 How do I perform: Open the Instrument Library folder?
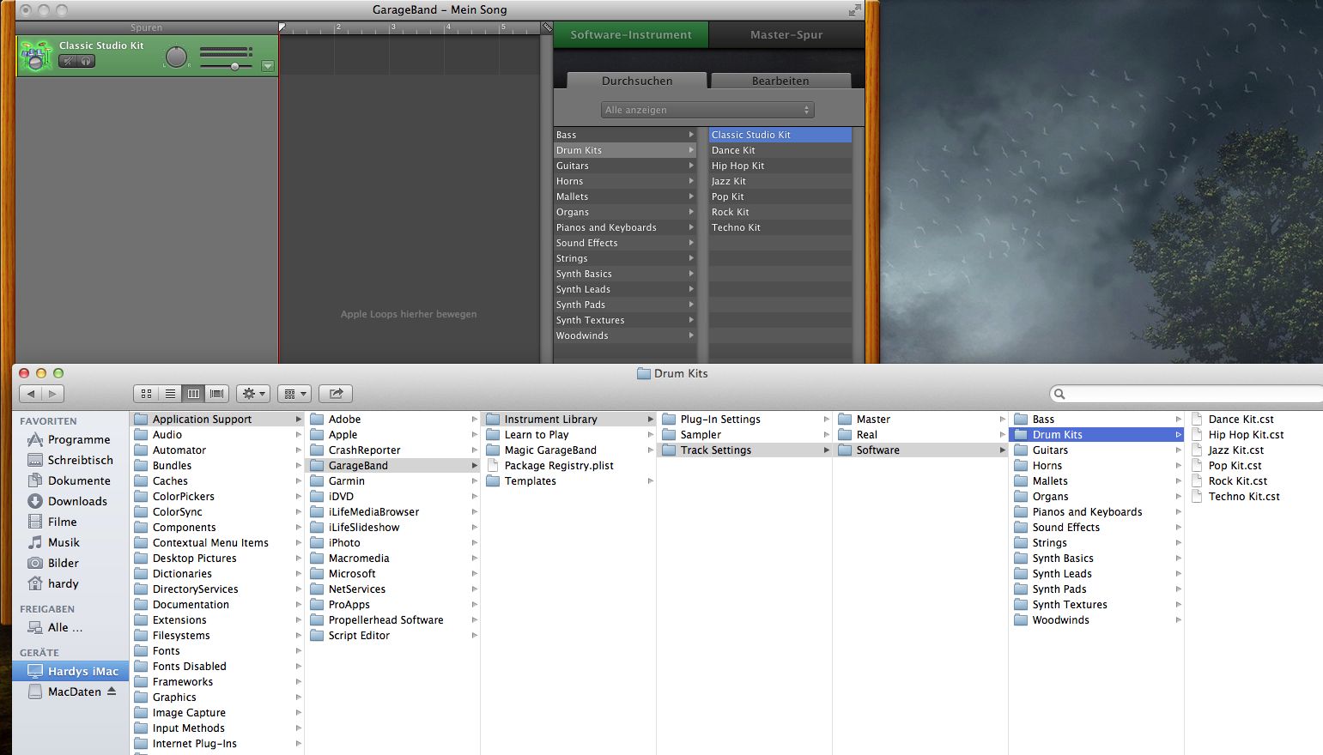569,420
